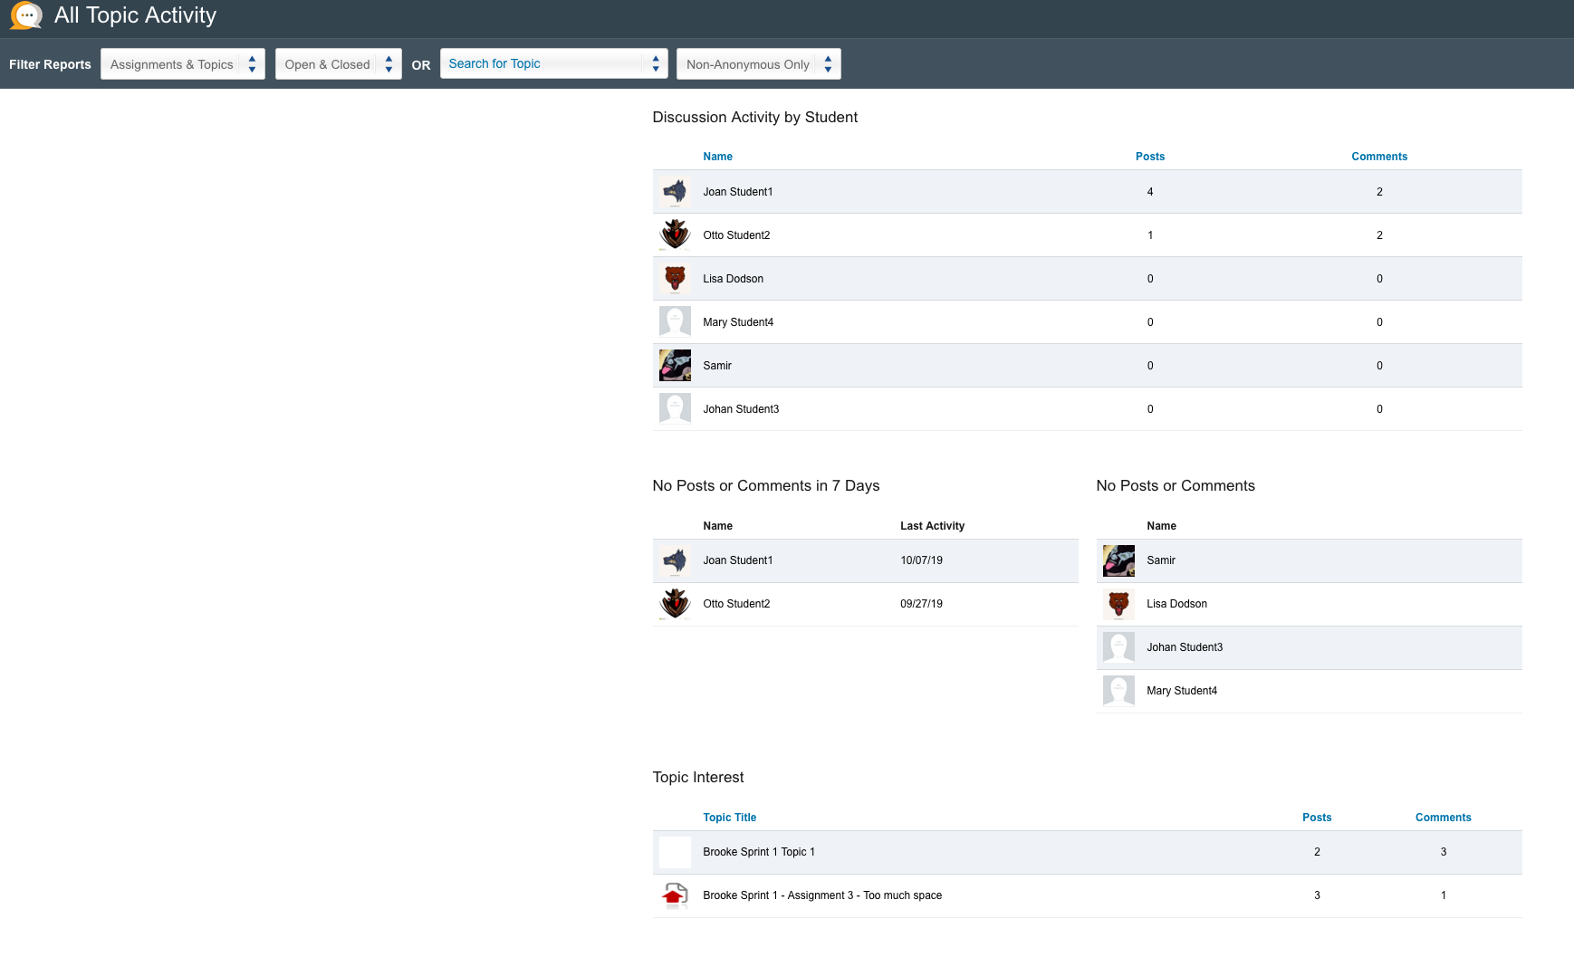
Task: Sort students by Comments column
Action: click(1379, 157)
